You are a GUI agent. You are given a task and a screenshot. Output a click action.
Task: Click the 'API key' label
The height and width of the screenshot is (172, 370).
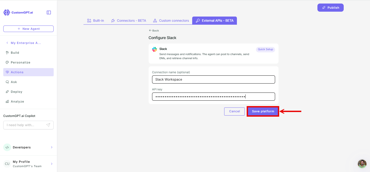click(157, 89)
